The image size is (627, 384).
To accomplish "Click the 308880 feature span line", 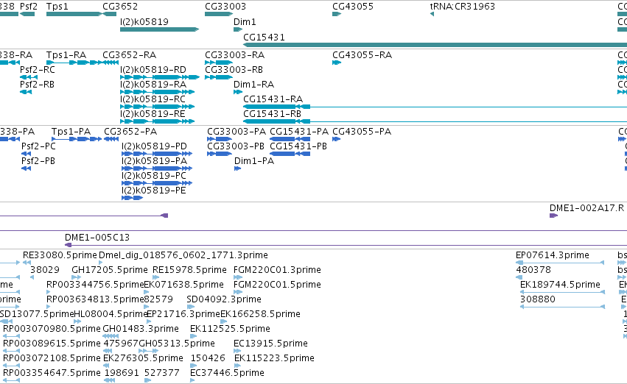I will coord(562,307).
